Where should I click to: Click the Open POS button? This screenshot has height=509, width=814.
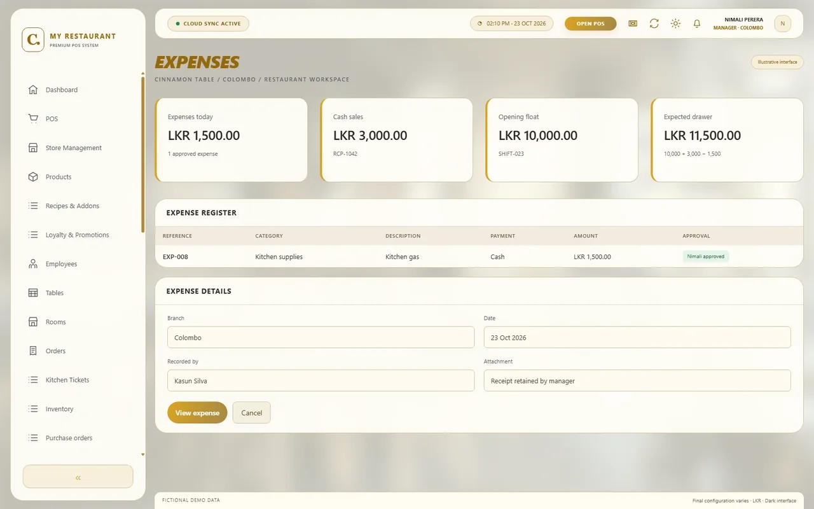pos(590,24)
